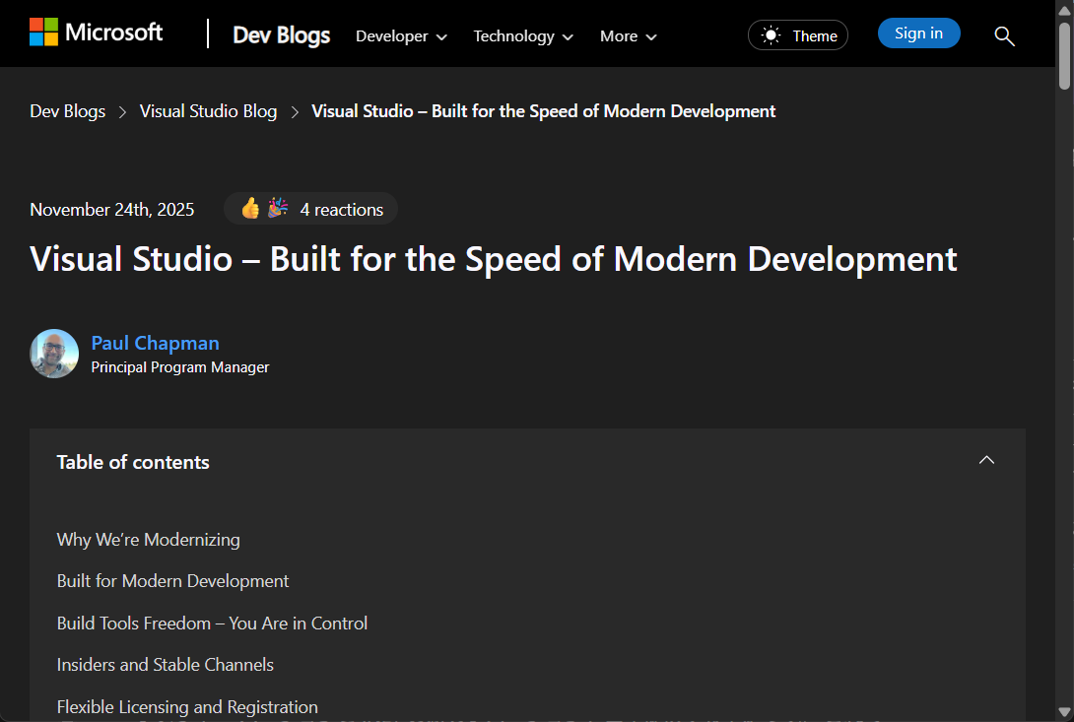Open the Visual Studio Blog breadcrumb
The width and height of the screenshot is (1074, 722).
pyautogui.click(x=208, y=111)
